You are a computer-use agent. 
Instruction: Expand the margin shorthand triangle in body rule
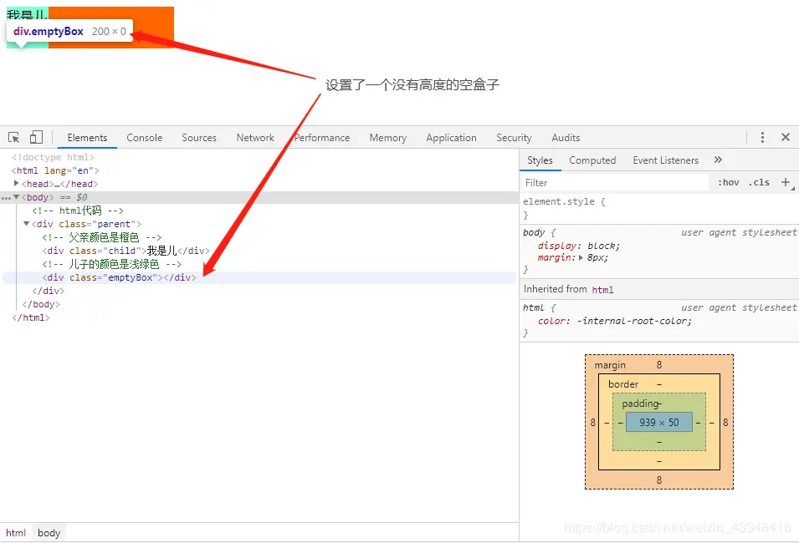pos(581,257)
